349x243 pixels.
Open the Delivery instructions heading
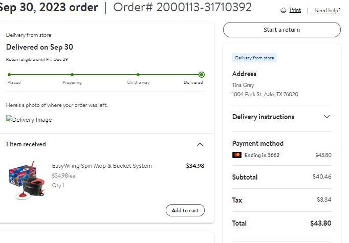pos(263,117)
